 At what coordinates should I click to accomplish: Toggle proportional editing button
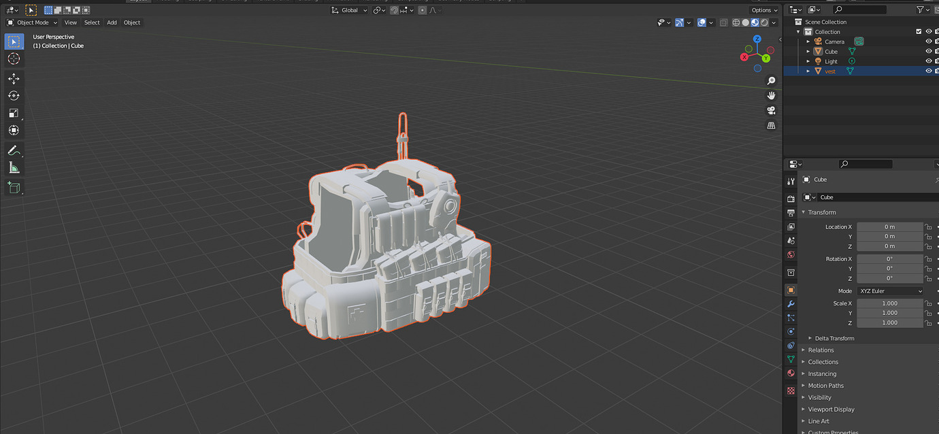(x=423, y=10)
